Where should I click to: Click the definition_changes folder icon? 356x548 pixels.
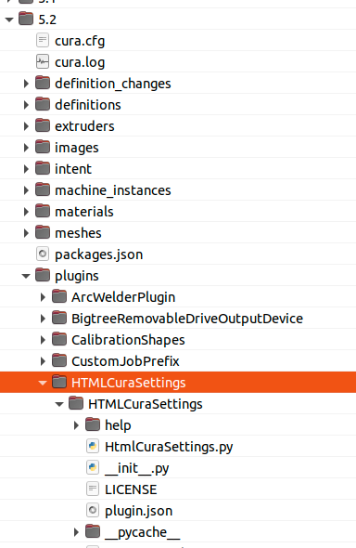click(43, 83)
